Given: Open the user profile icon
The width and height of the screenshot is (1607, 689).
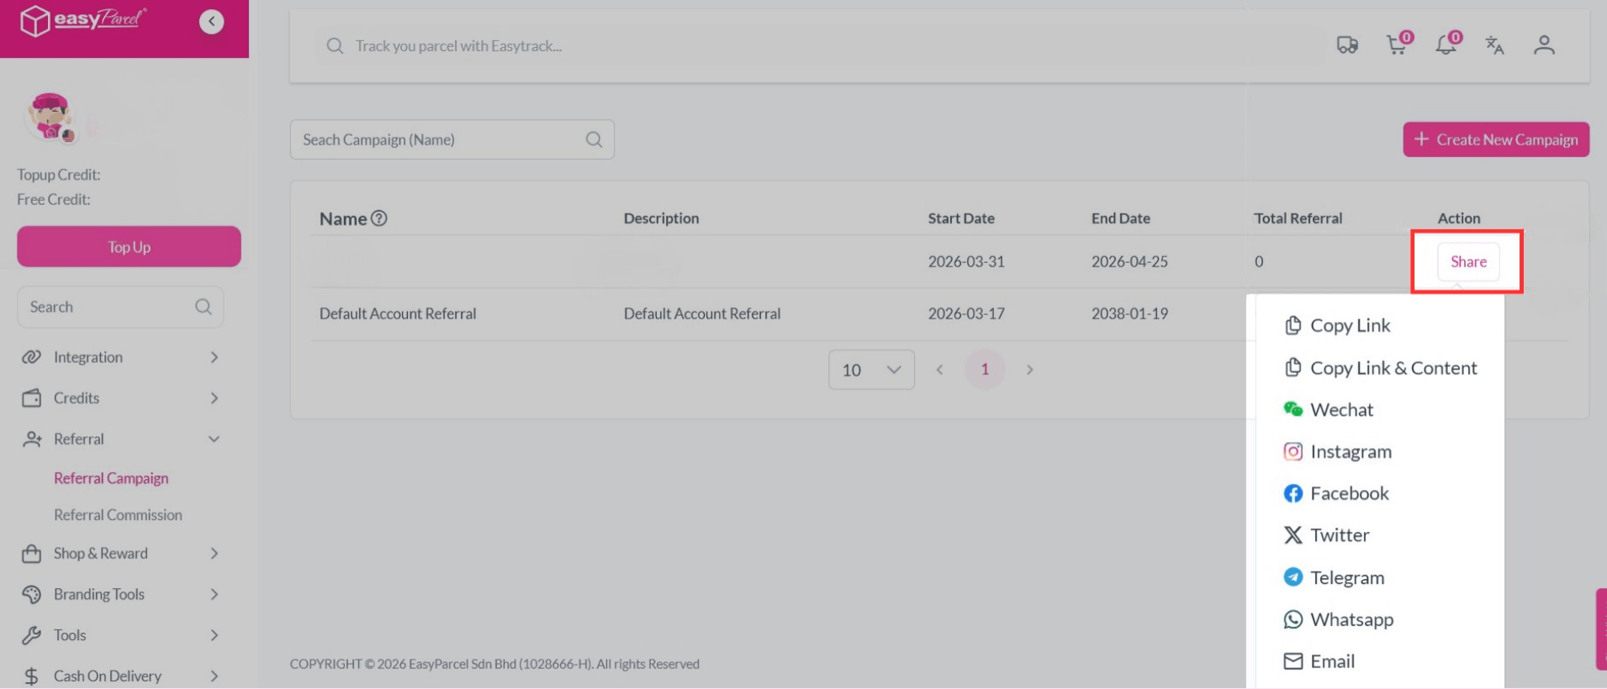Looking at the screenshot, I should click(x=1544, y=45).
